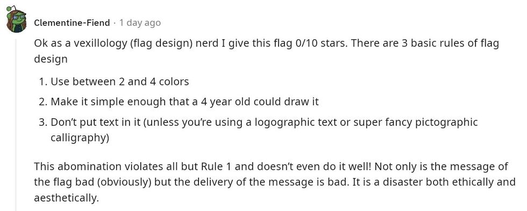Click the antenna on the Snoo avatar

pyautogui.click(x=10, y=9)
